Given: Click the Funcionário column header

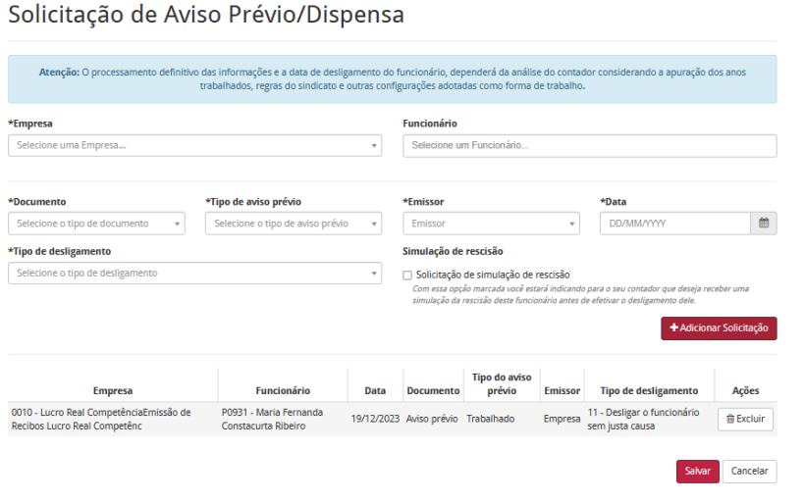Looking at the screenshot, I should coord(283,391).
